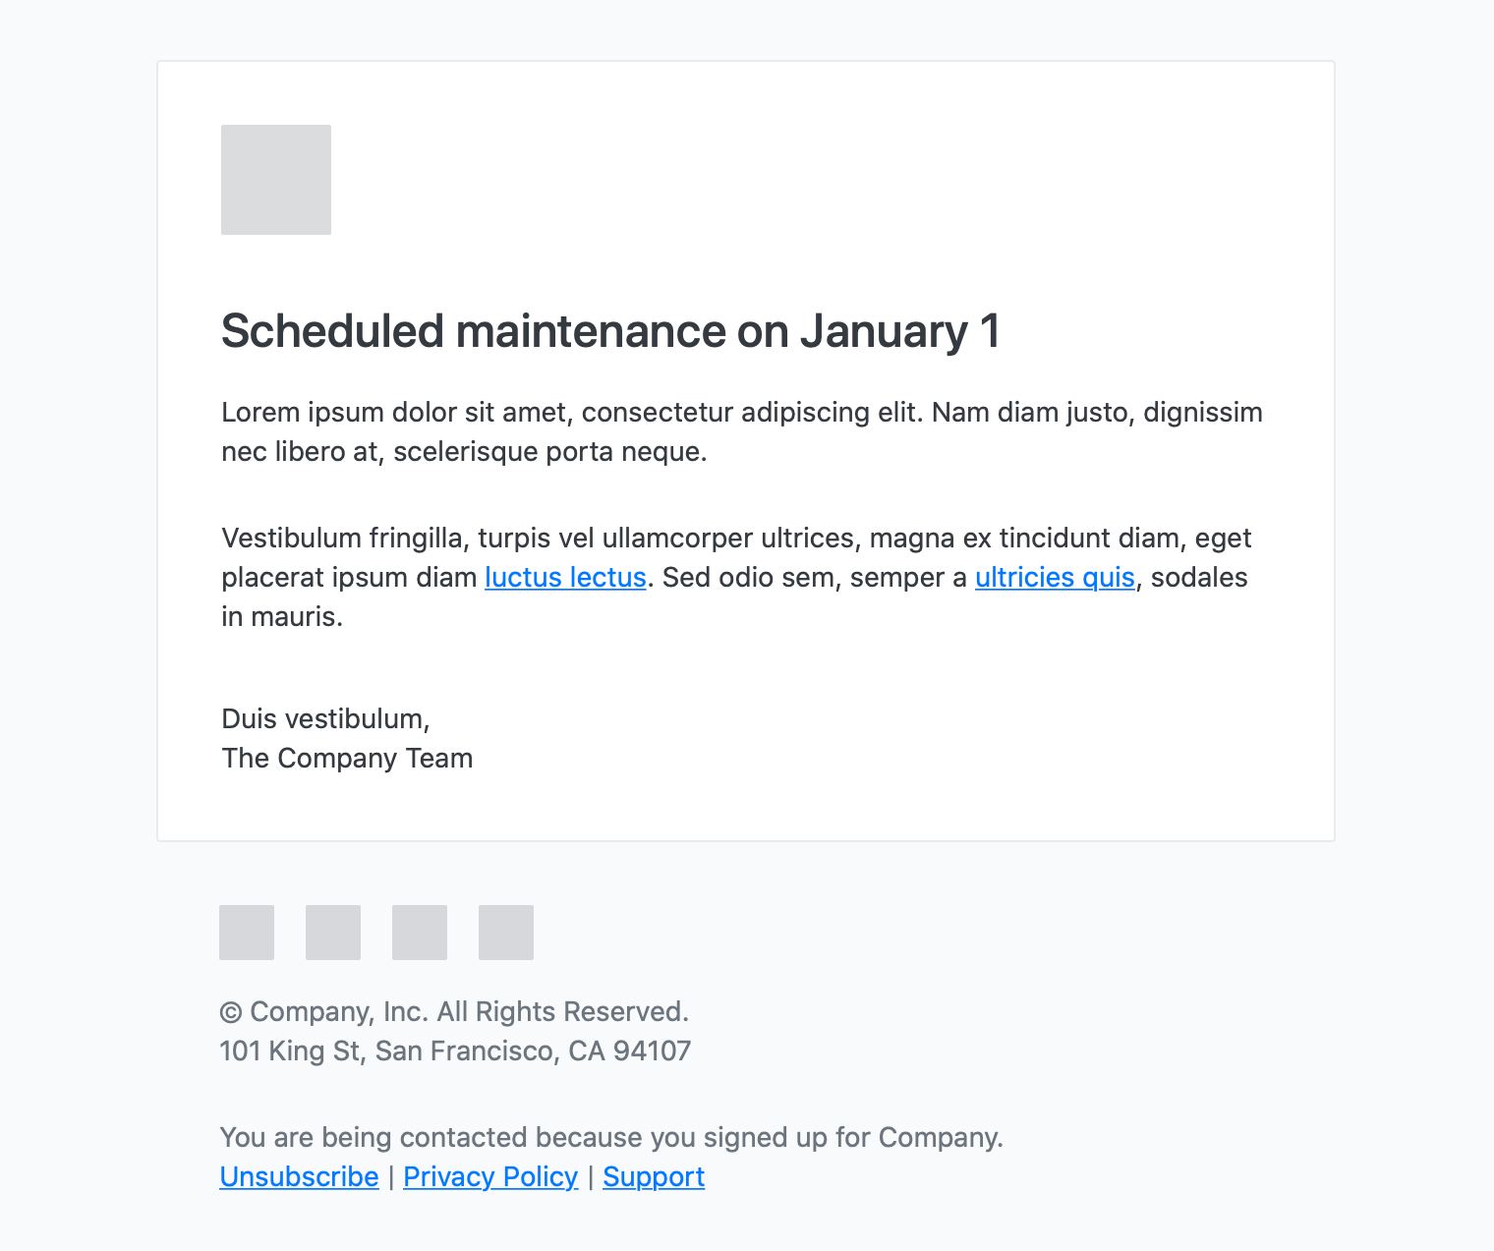Click the fourth footer social icon placeholder
The height and width of the screenshot is (1251, 1494).
(x=506, y=933)
